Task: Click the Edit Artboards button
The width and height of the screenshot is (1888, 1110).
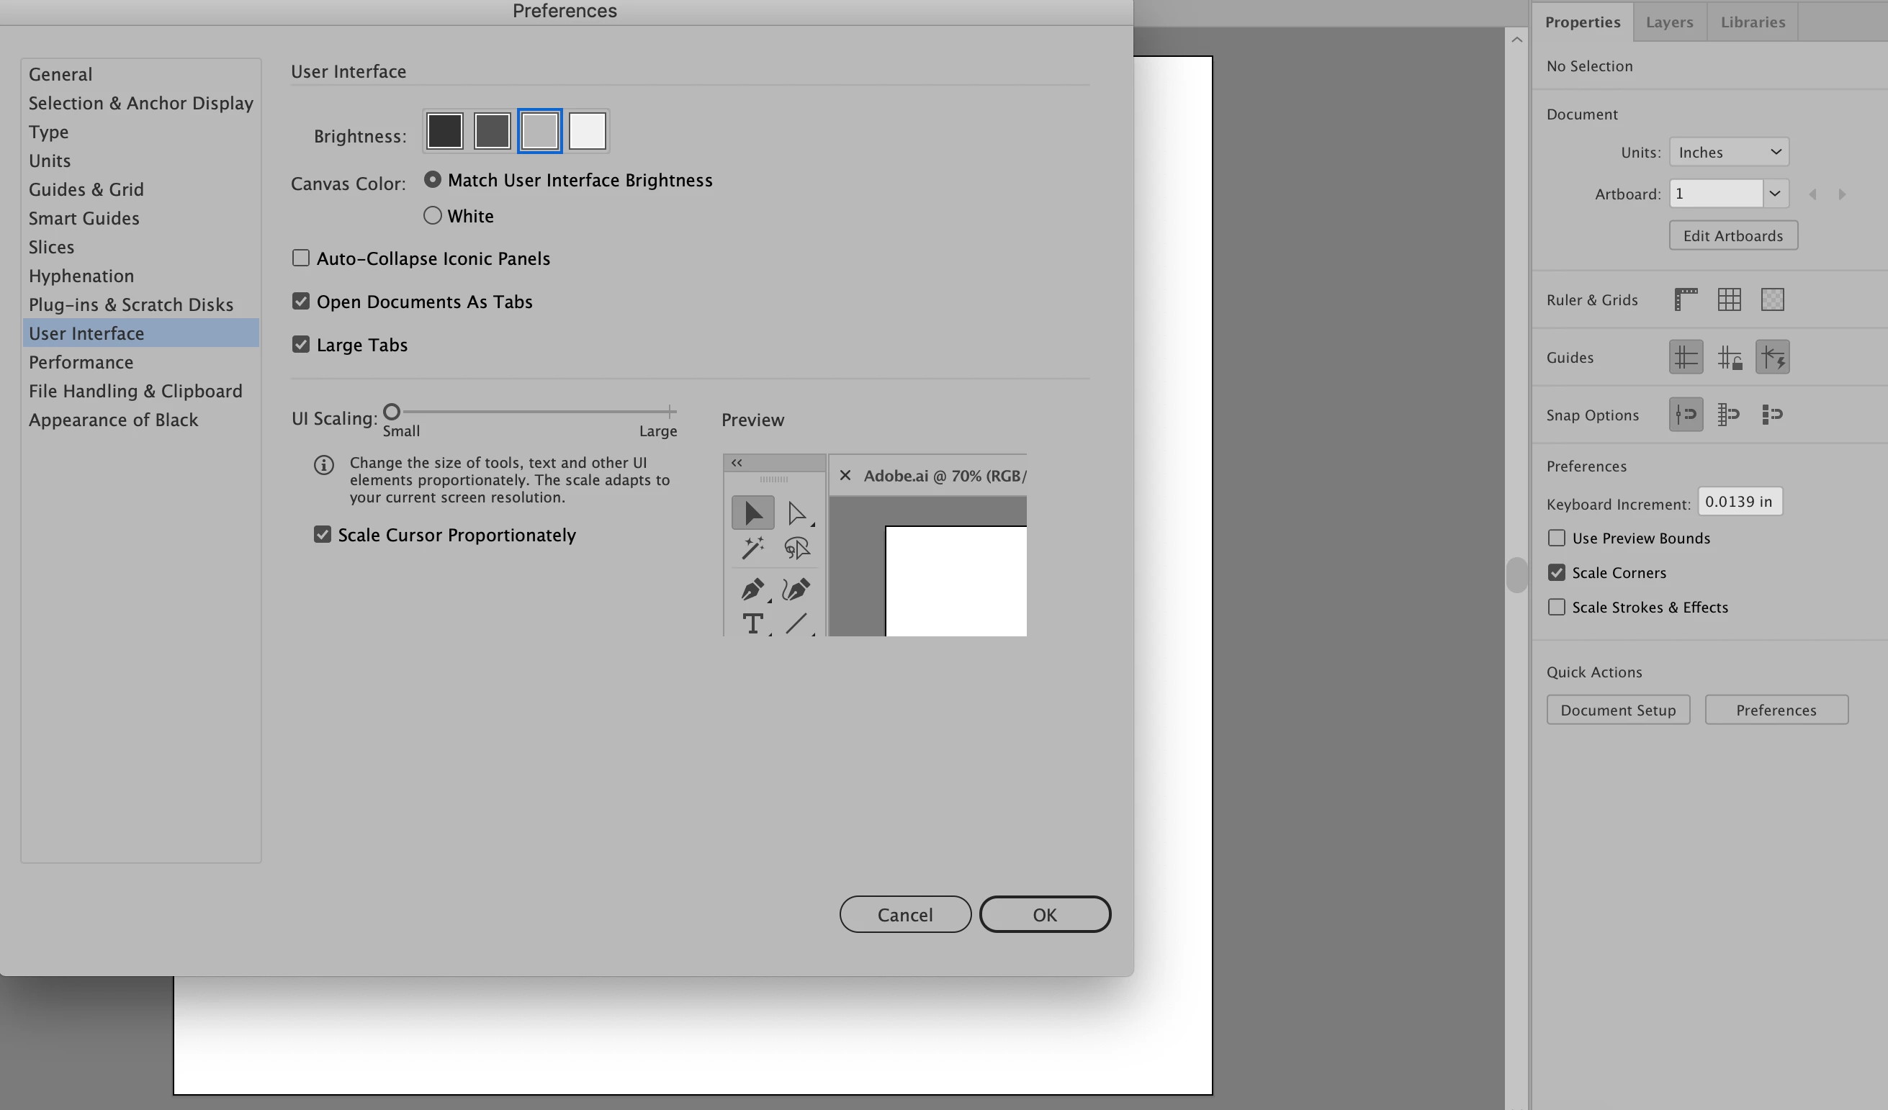Action: 1733,236
